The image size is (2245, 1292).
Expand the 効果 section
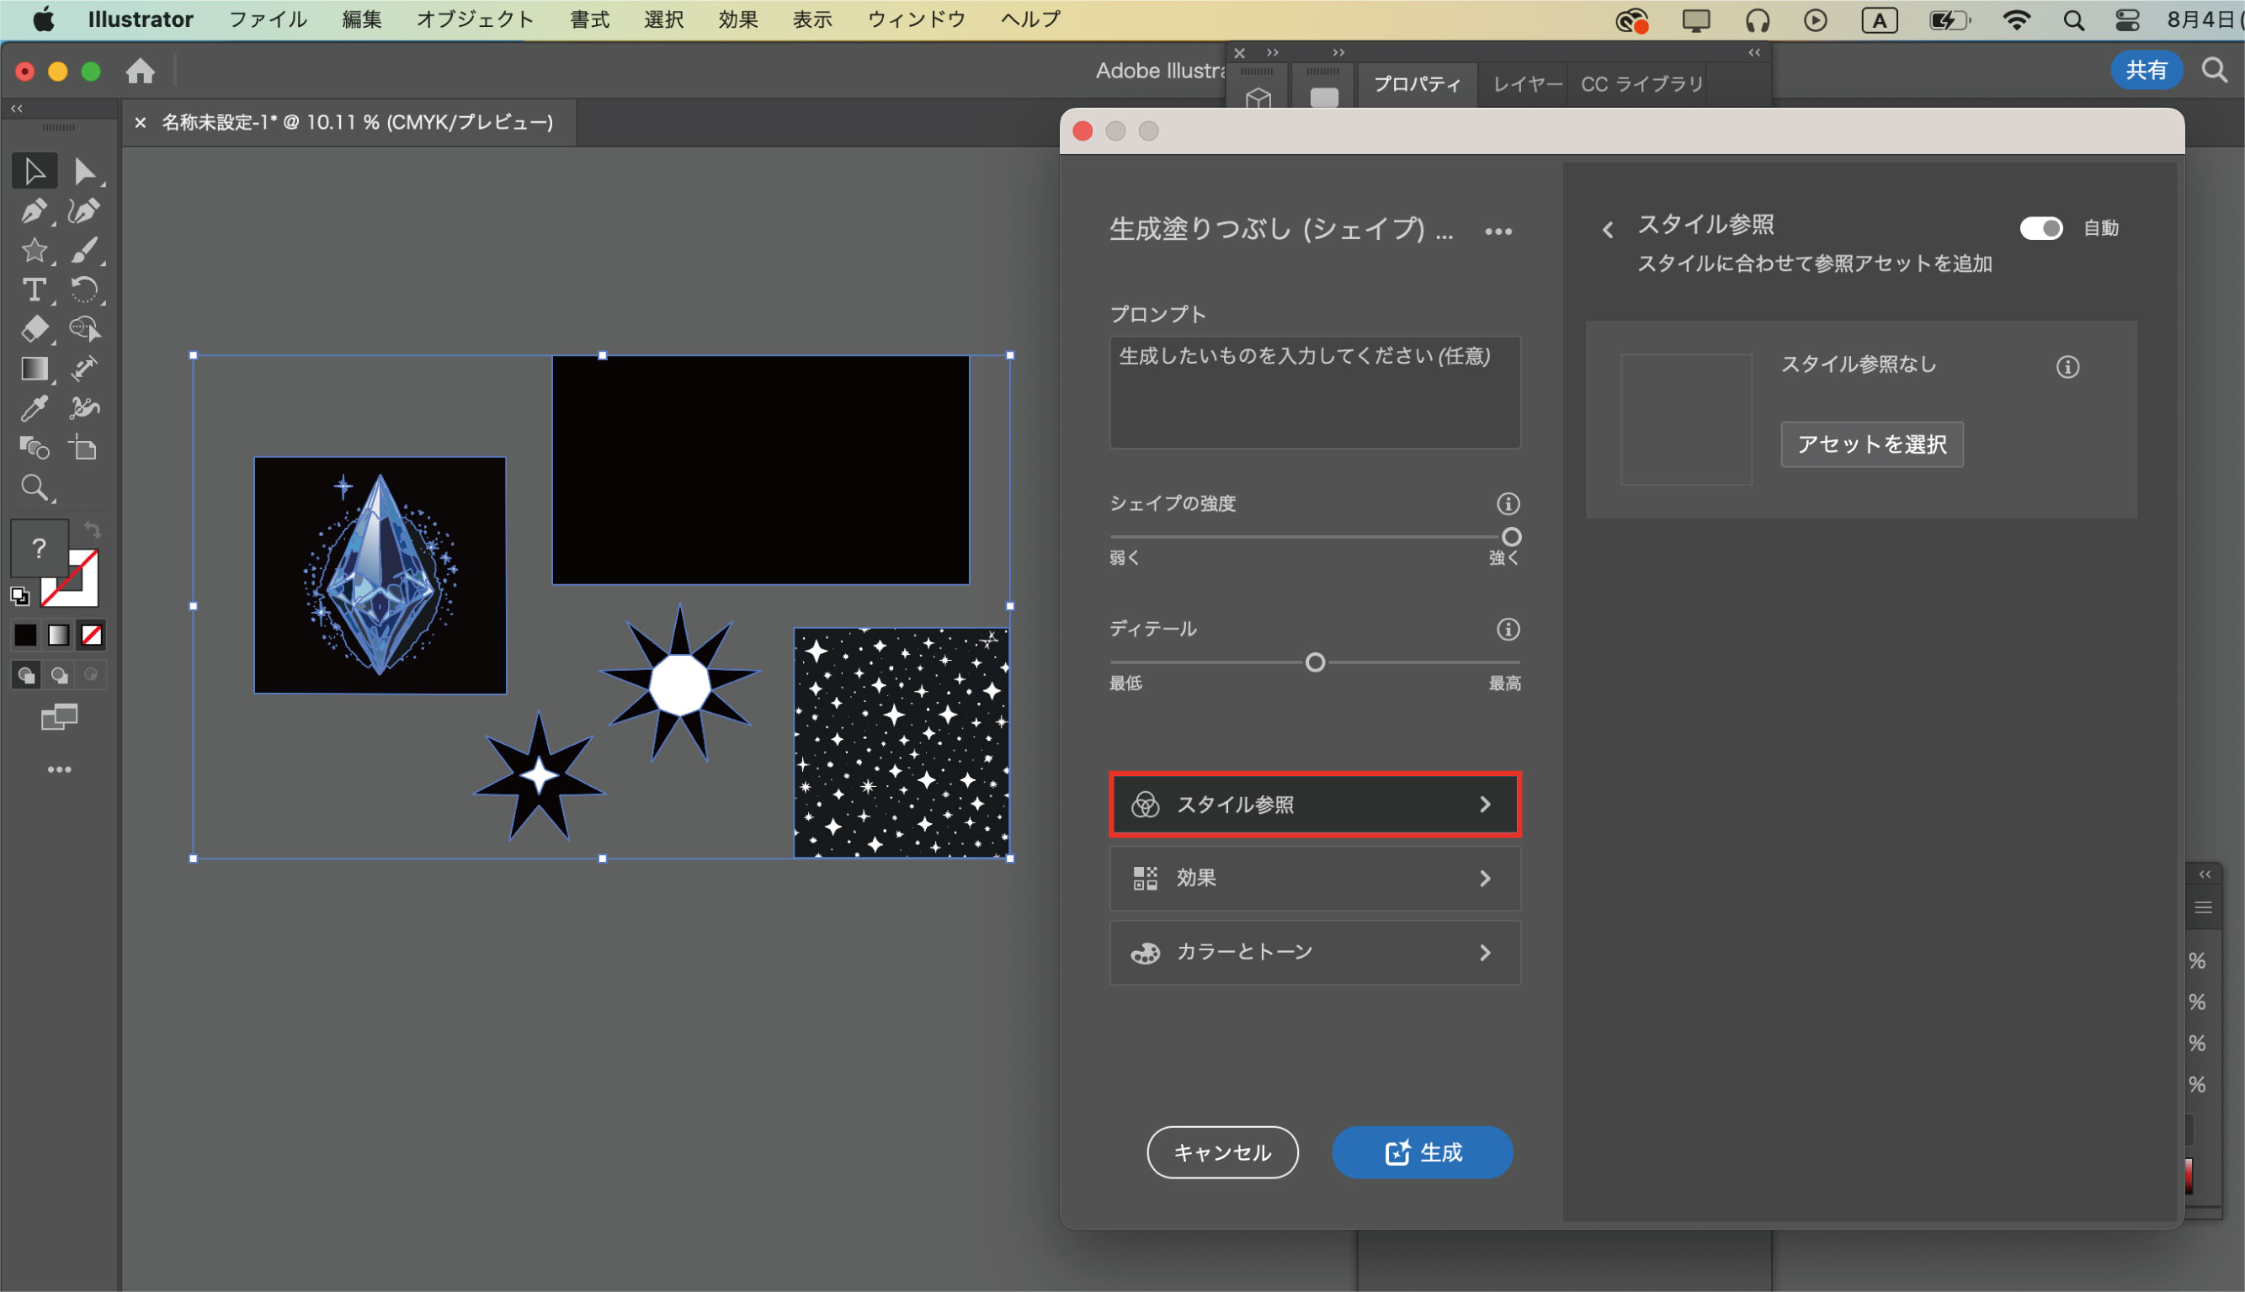click(x=1314, y=879)
